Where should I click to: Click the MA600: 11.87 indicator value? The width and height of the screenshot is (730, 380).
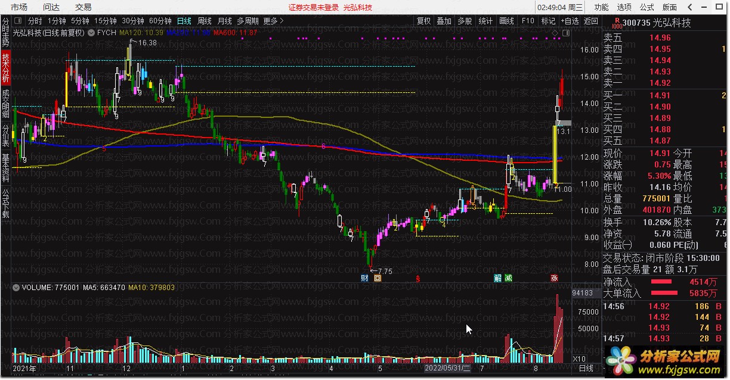[x=235, y=33]
